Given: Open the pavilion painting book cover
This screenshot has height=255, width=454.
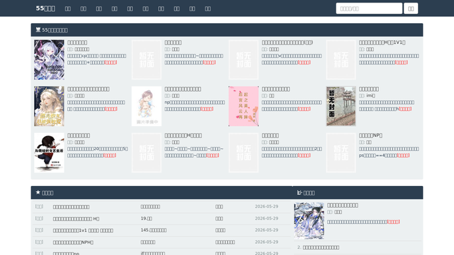Looking at the screenshot, I should (341, 106).
